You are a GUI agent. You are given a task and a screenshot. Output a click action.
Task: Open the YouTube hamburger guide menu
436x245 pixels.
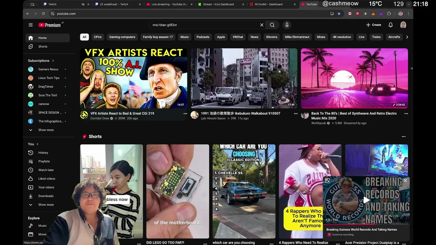tap(31, 25)
